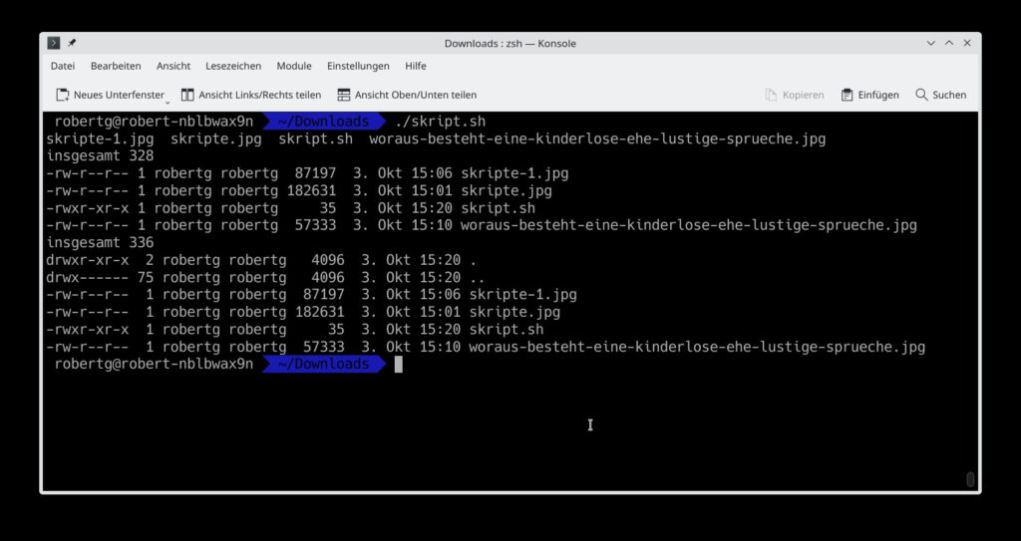Image resolution: width=1021 pixels, height=541 pixels.
Task: Maximize the Konsole window
Action: pos(949,43)
